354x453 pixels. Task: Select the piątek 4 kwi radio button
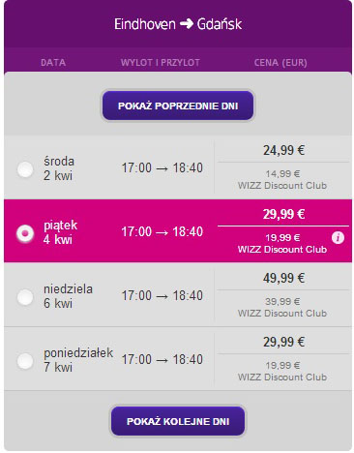(x=25, y=233)
